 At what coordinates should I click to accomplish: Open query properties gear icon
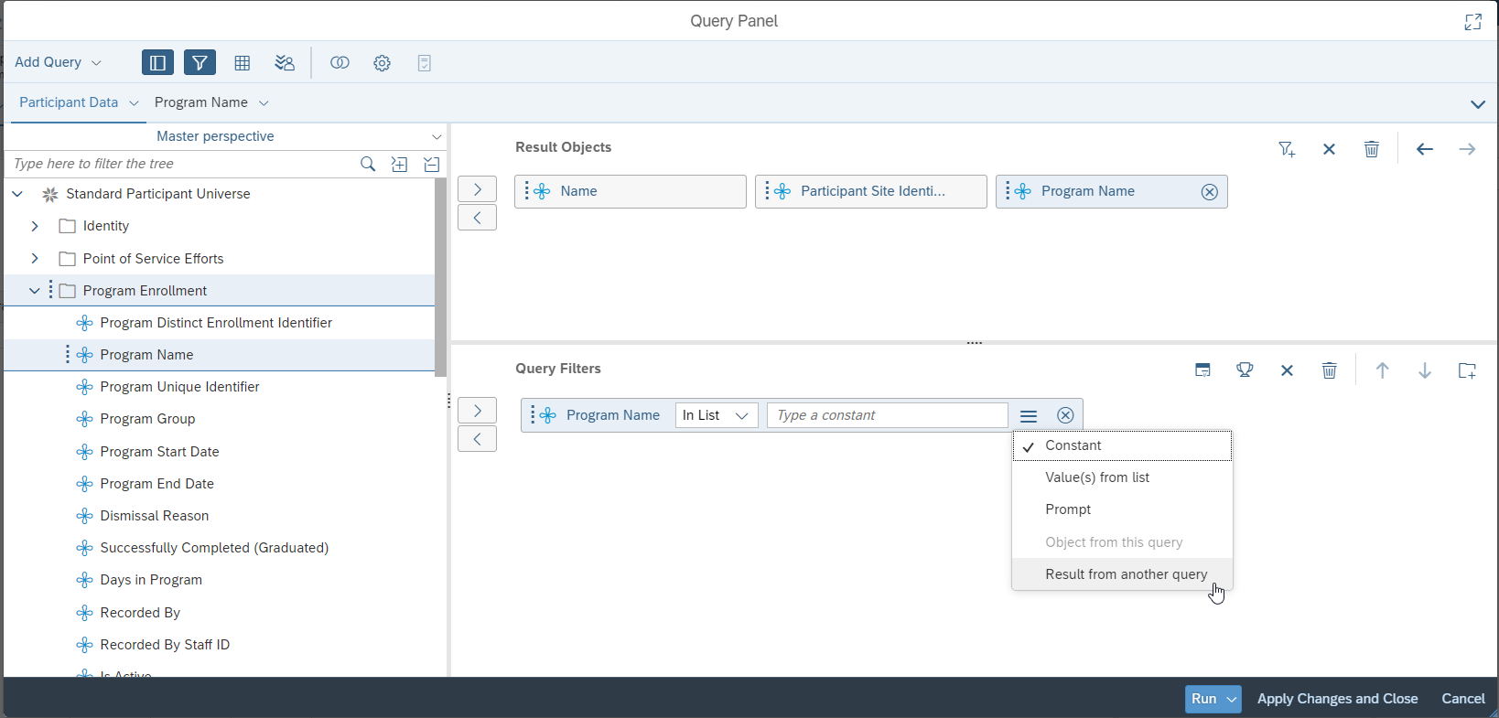click(382, 62)
